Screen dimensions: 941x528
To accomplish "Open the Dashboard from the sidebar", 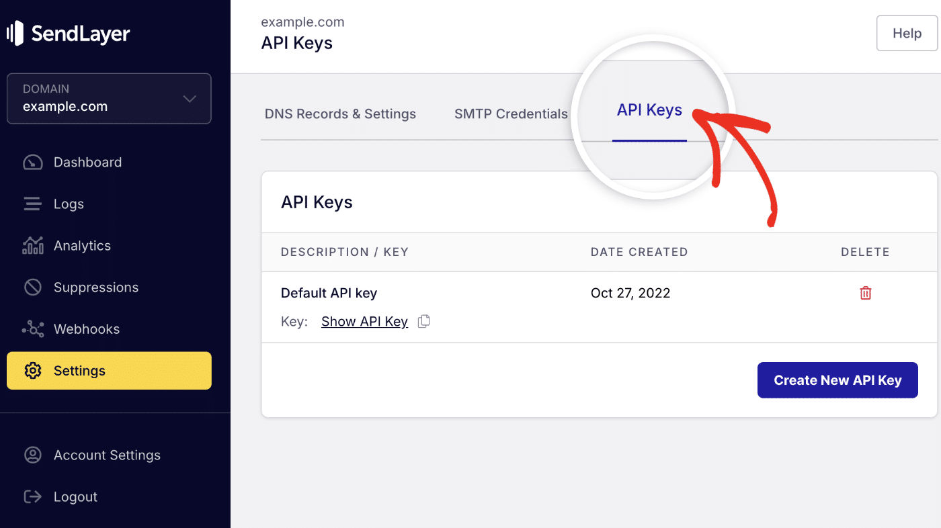I will (x=87, y=162).
